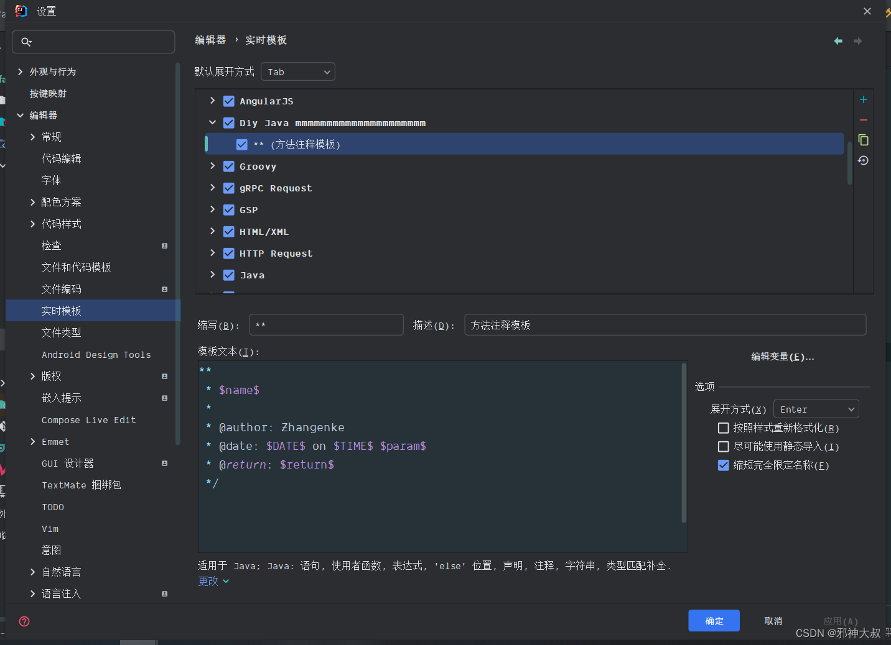The width and height of the screenshot is (891, 645).
Task: Click the project-level icon beside 嵌入提示
Action: pyautogui.click(x=164, y=398)
